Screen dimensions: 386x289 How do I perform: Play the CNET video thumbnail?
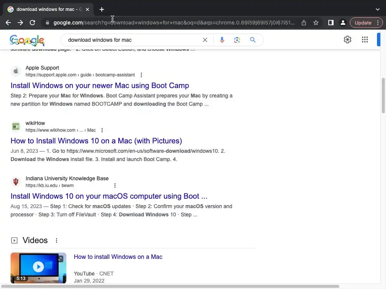(38, 268)
